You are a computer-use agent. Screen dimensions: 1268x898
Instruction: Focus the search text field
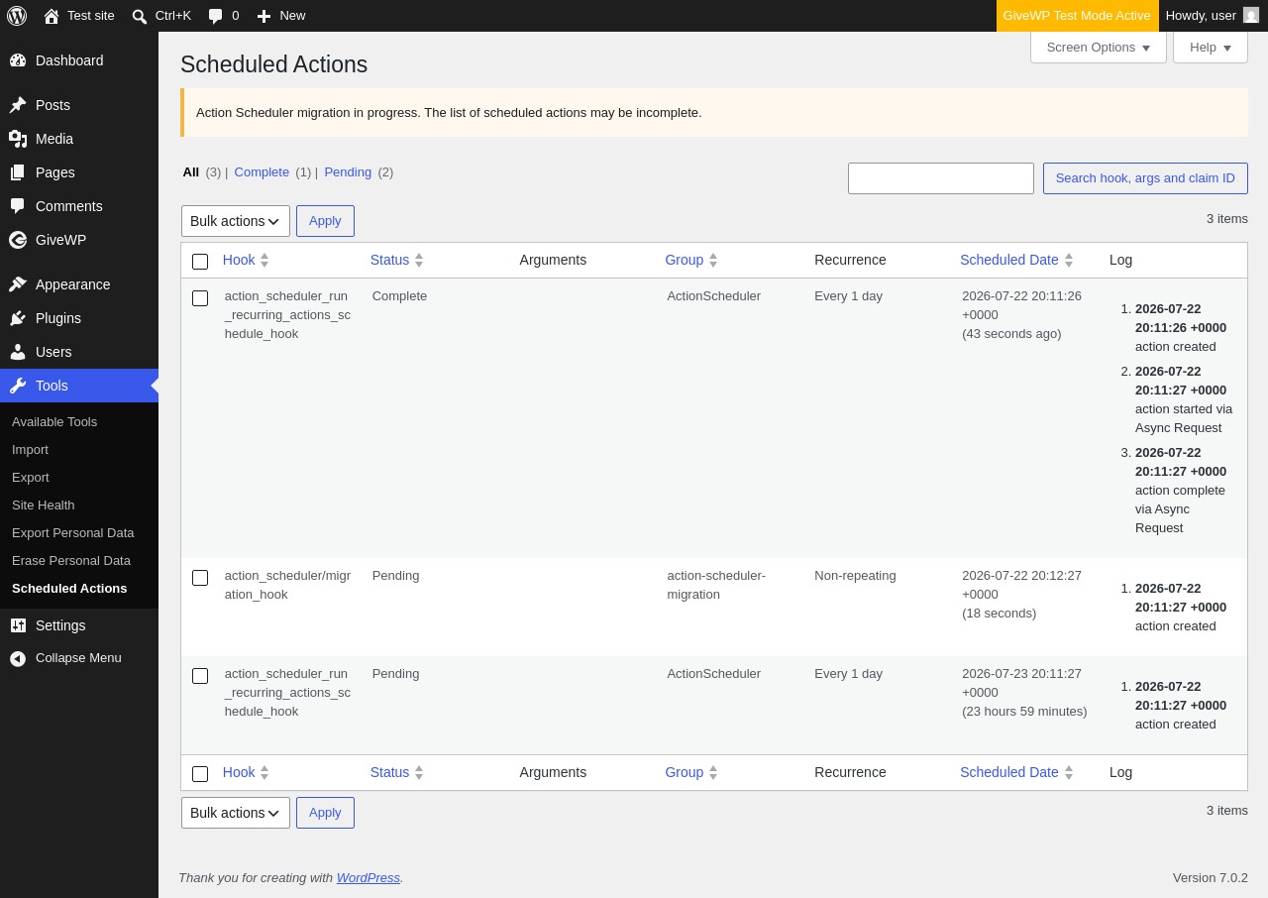pos(941,178)
